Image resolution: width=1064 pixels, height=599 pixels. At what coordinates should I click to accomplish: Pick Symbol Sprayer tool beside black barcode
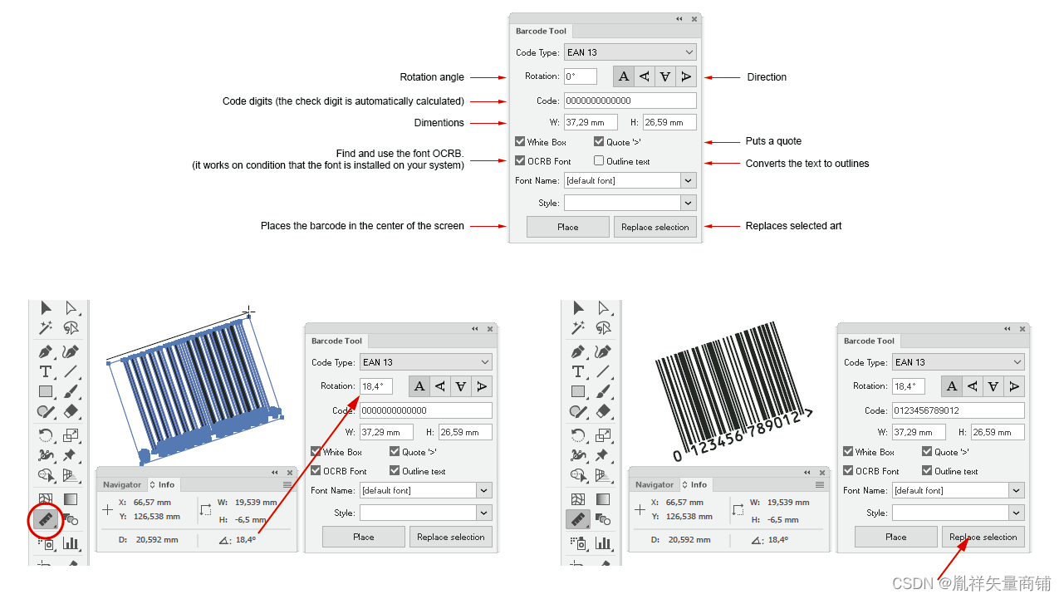pyautogui.click(x=578, y=543)
